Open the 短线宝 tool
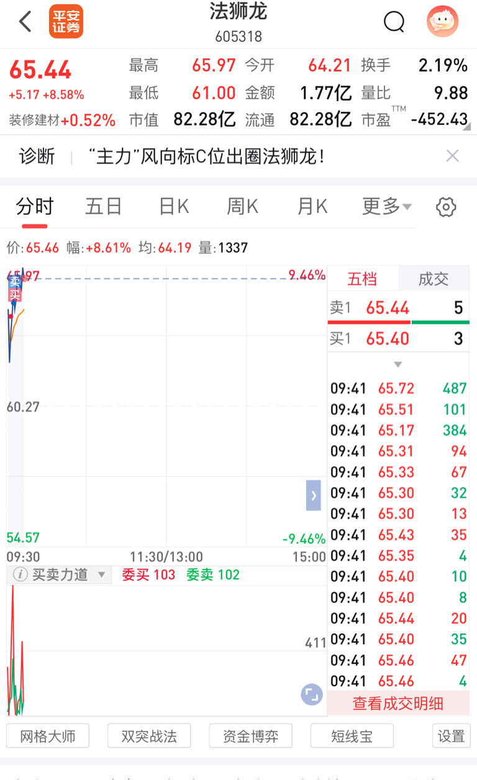 [352, 736]
